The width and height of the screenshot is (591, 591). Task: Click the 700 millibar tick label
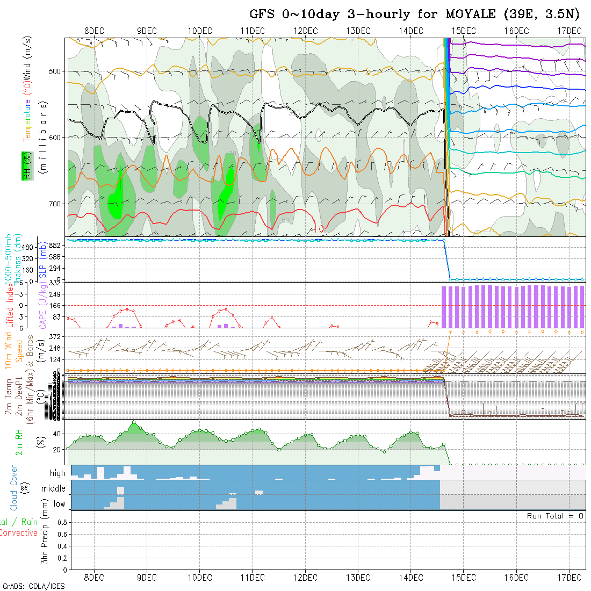pyautogui.click(x=57, y=204)
